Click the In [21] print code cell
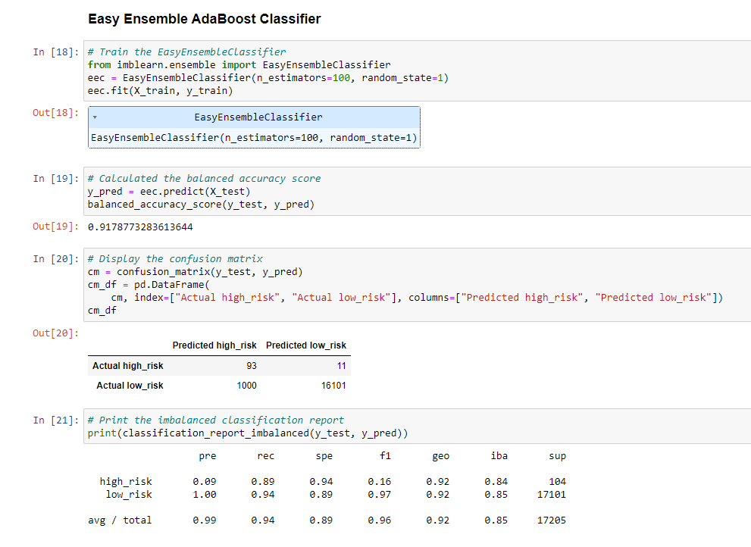751x547 pixels. click(417, 427)
